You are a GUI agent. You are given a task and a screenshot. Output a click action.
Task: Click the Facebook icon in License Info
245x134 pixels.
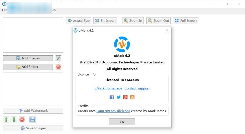click(112, 97)
